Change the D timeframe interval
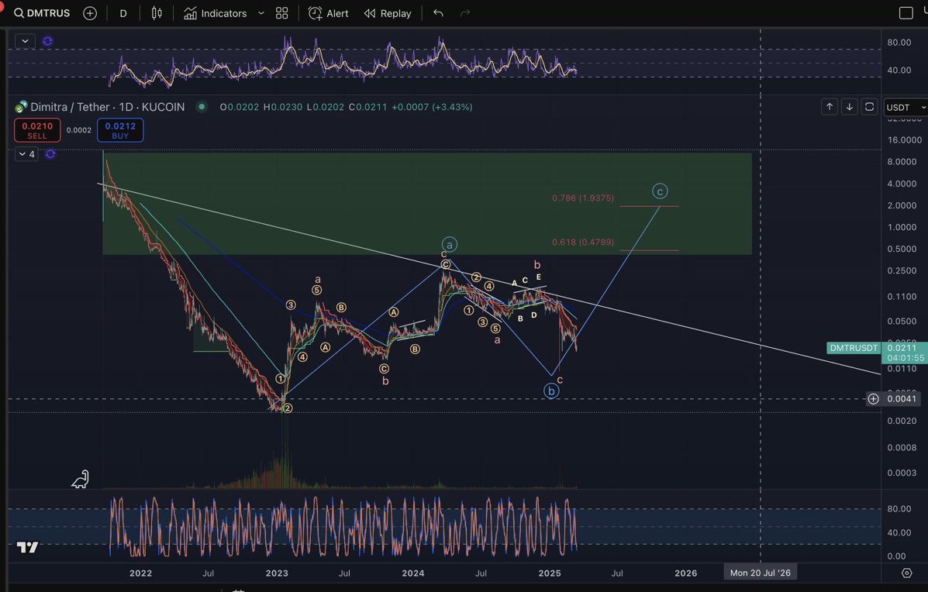This screenshot has height=592, width=928. 123,13
